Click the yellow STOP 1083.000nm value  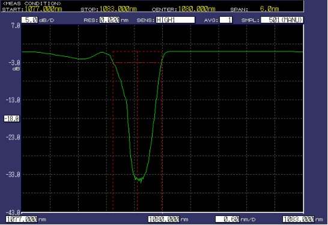(x=118, y=9)
